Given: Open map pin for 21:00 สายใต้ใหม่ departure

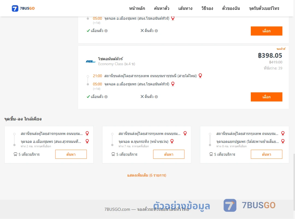Looking at the screenshot, I should [200, 76].
